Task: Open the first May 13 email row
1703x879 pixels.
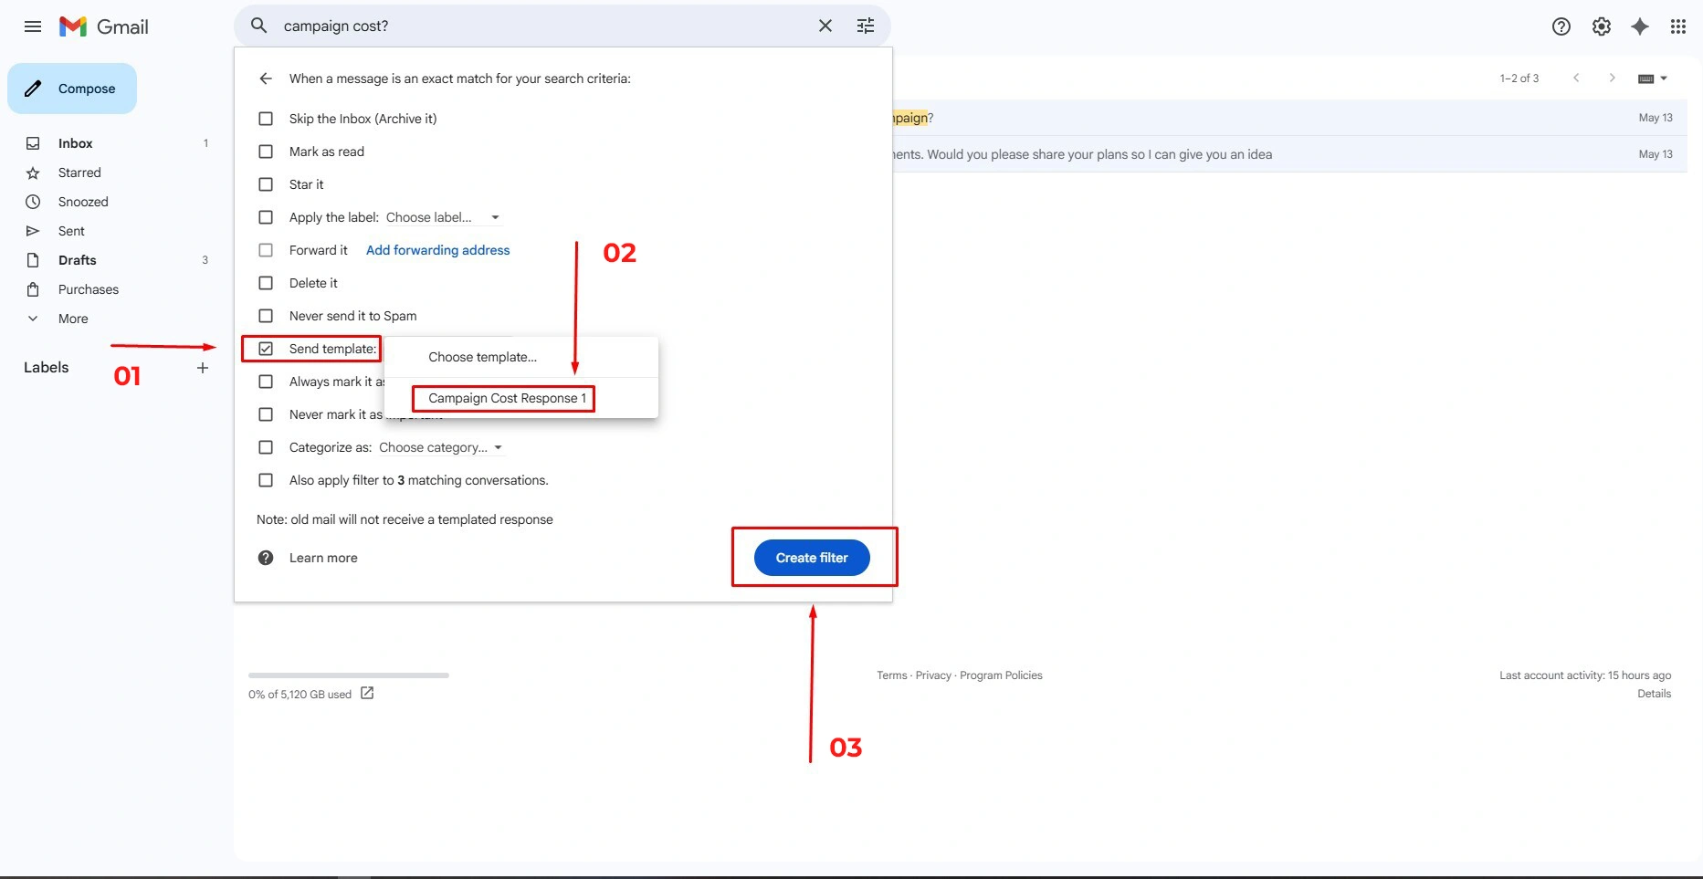Action: (x=1289, y=118)
